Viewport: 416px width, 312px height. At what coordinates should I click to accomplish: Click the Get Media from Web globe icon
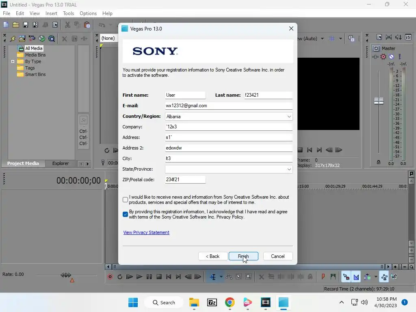52,39
